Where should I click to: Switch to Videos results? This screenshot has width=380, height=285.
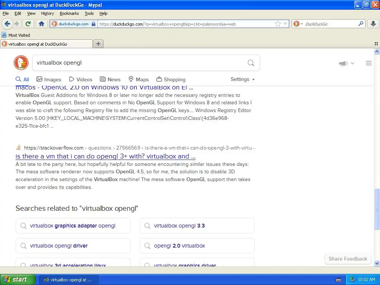tap(81, 79)
